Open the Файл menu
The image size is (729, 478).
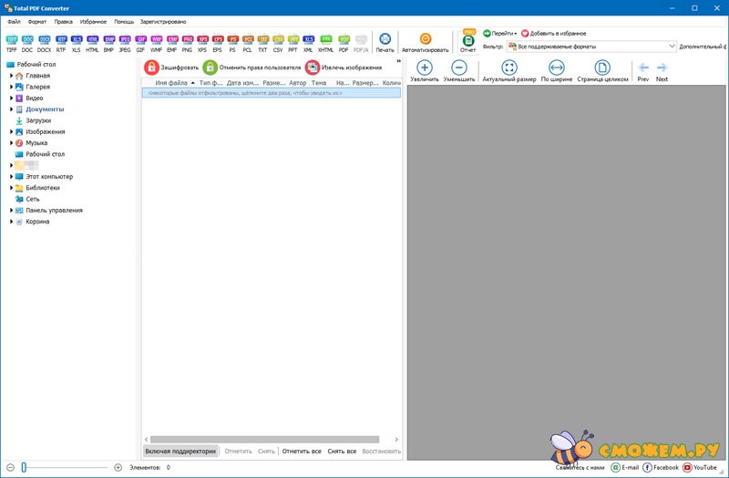[x=14, y=21]
